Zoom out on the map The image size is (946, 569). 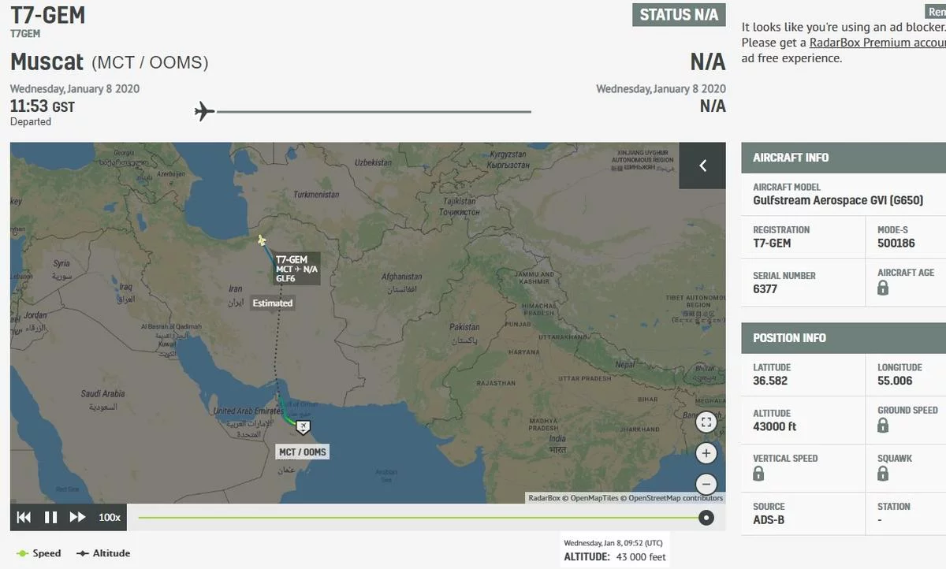[x=706, y=484]
